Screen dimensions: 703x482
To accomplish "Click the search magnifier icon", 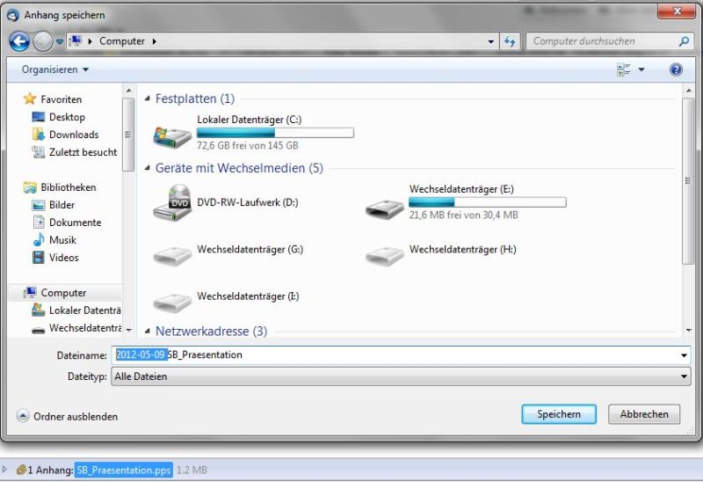I will tap(684, 41).
